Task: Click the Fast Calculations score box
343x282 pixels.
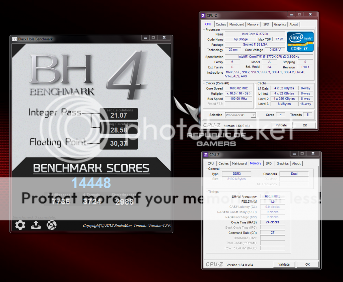Action: point(119,114)
